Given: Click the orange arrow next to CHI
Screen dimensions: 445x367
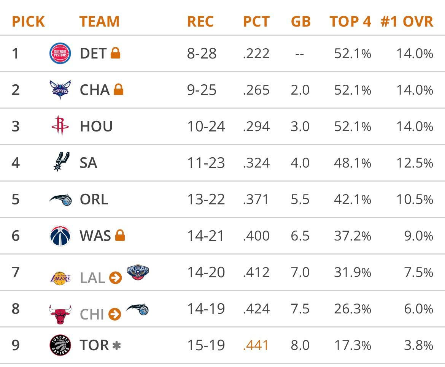Looking at the screenshot, I should coord(114,314).
